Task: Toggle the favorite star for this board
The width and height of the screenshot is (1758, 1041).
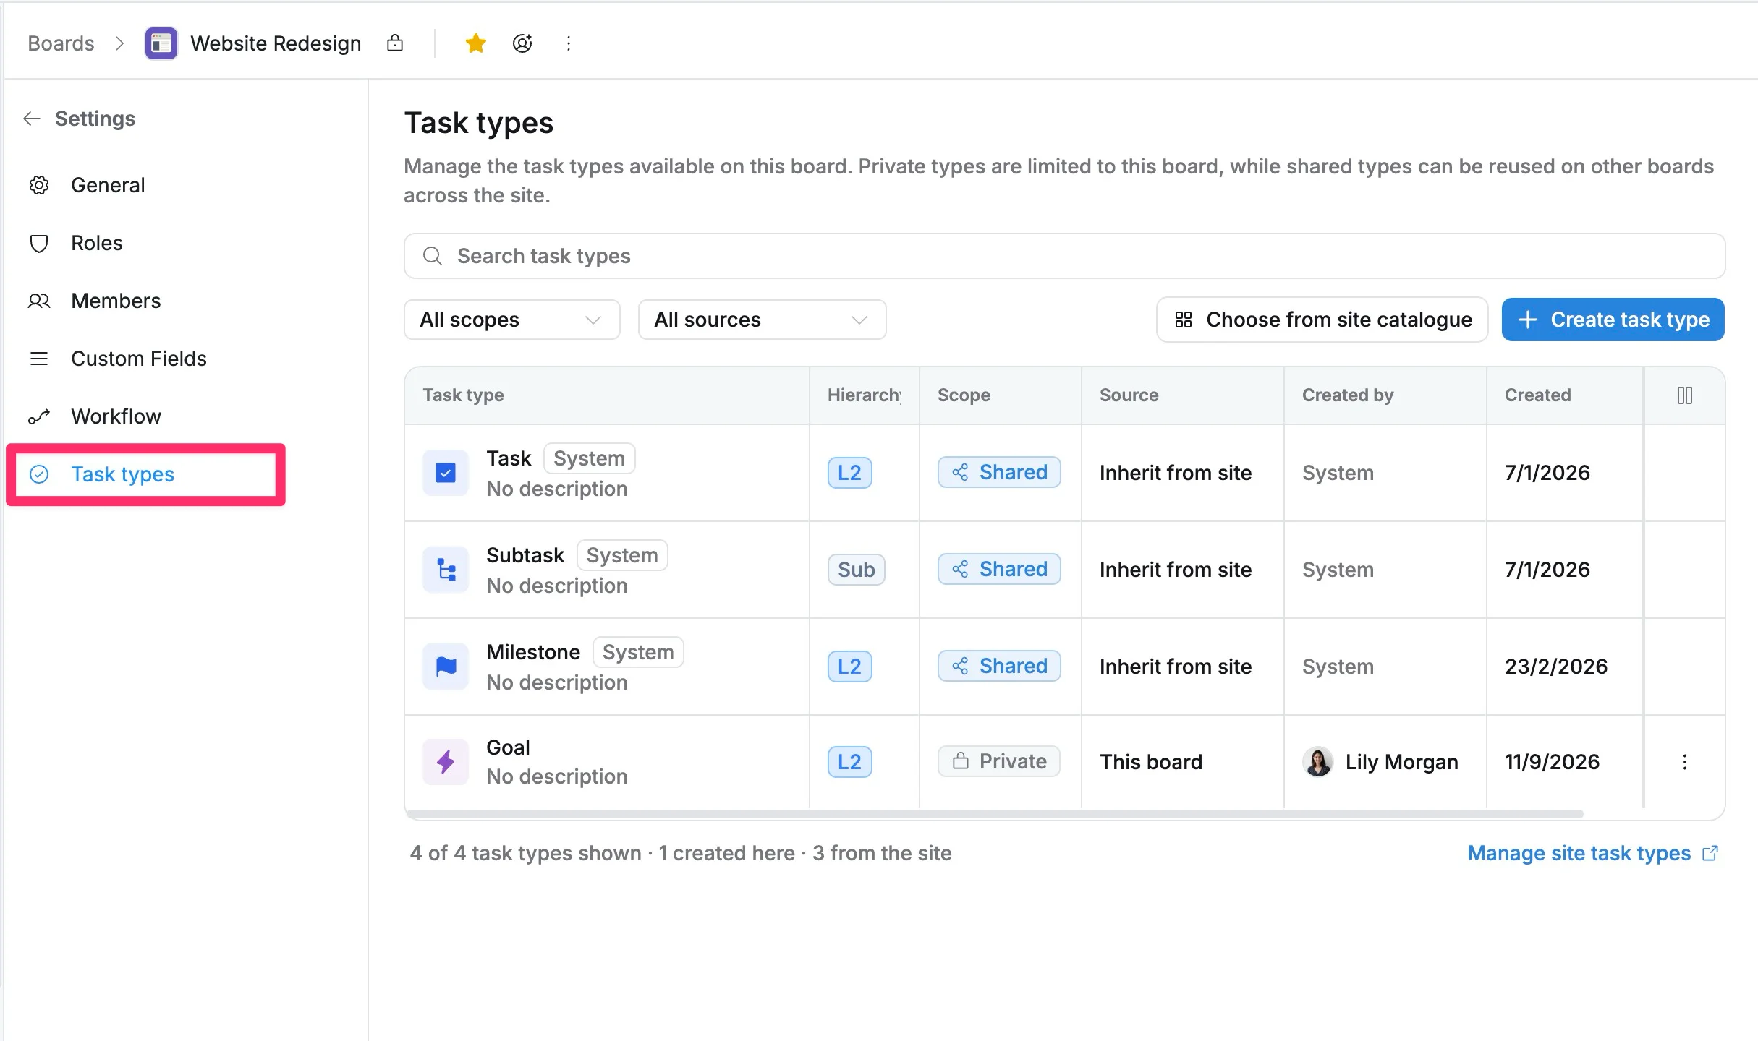Action: (x=475, y=43)
